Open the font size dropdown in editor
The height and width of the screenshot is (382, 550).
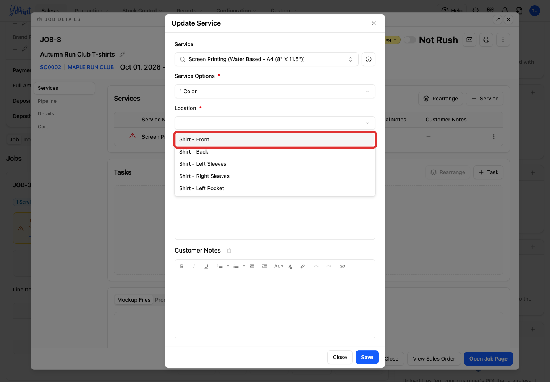click(x=278, y=266)
